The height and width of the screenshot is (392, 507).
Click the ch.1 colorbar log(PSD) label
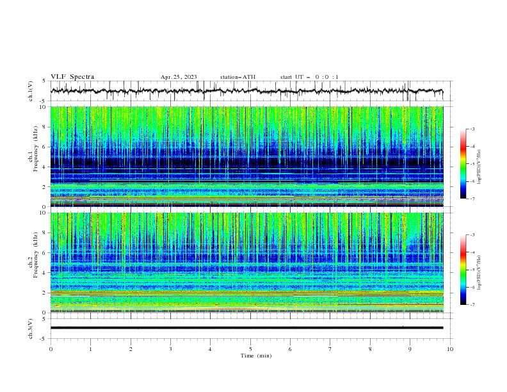click(479, 167)
